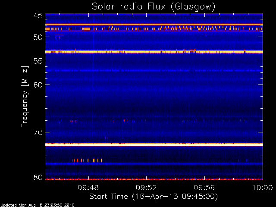Click the '09:52' time tick label
This screenshot has width=276, height=207.
tap(146, 188)
